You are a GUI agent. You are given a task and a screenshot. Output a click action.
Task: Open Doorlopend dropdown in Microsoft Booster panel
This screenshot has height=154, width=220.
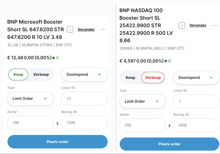coord(84,74)
